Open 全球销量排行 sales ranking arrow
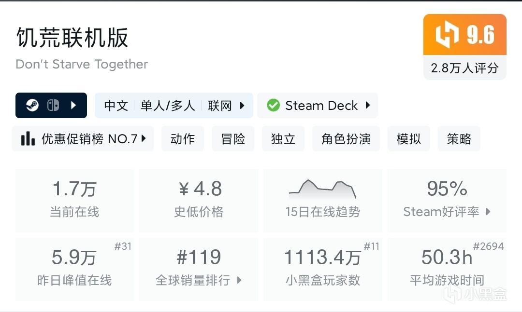This screenshot has width=522, height=312. click(239, 280)
